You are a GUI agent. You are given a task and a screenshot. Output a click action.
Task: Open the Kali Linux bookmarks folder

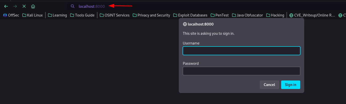[x=32, y=15]
